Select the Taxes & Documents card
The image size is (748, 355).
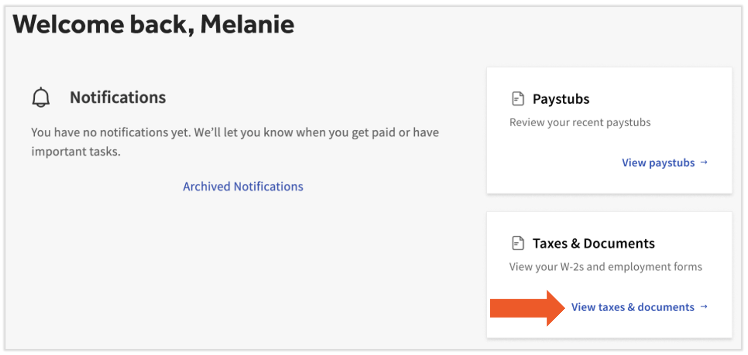(609, 274)
